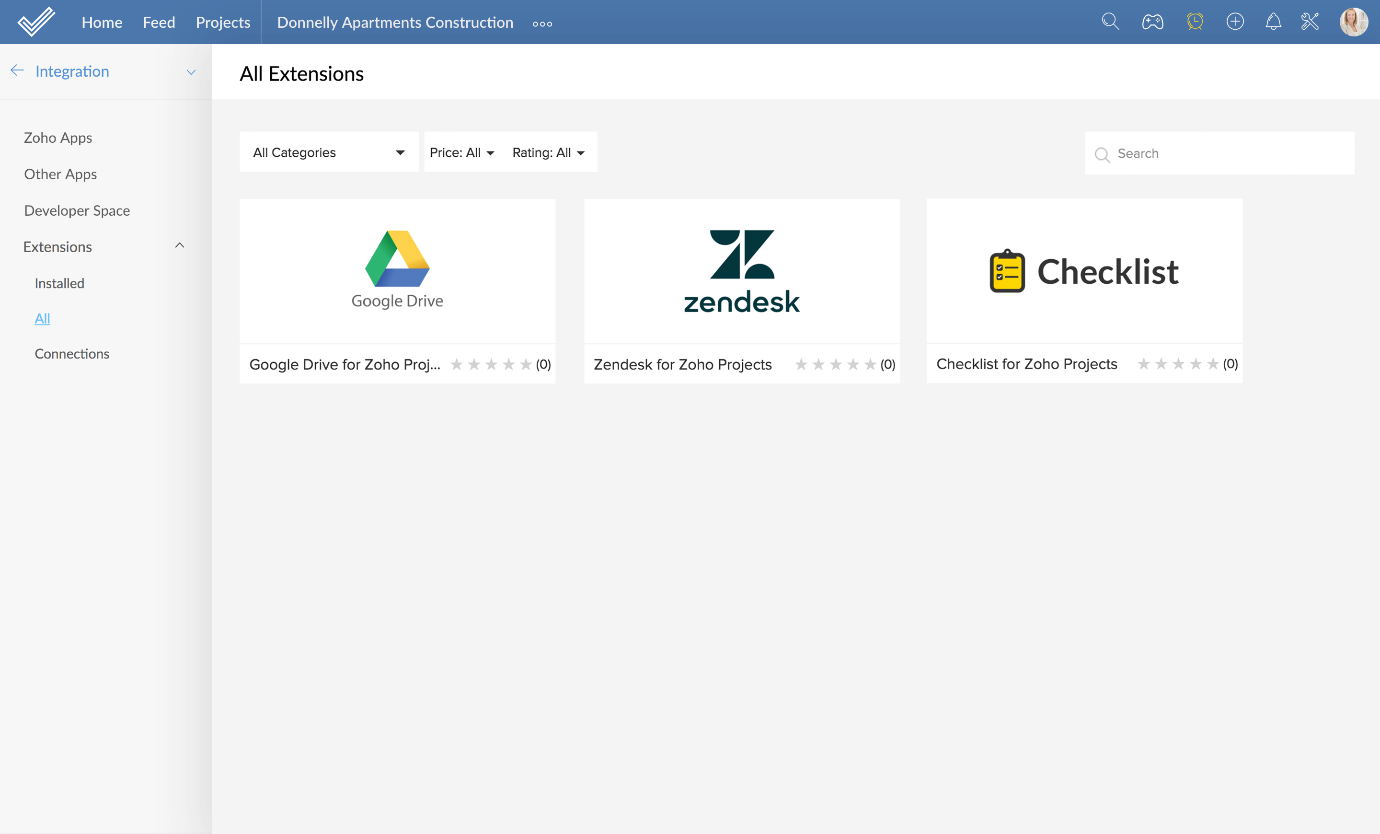Viewport: 1380px width, 834px height.
Task: Click the Checklist star rating
Action: [1178, 364]
